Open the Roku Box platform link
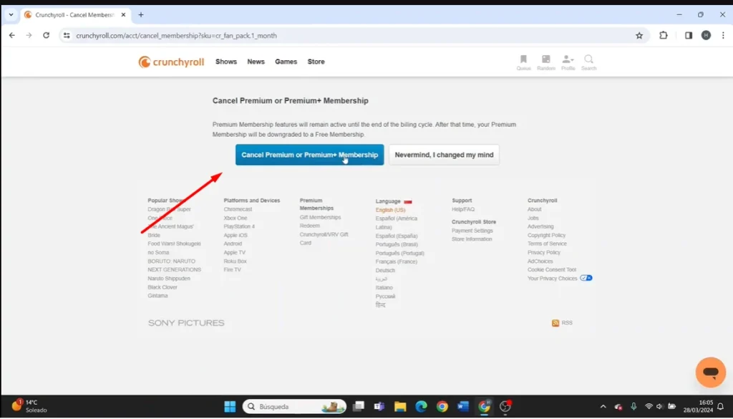The image size is (733, 419). pyautogui.click(x=235, y=261)
